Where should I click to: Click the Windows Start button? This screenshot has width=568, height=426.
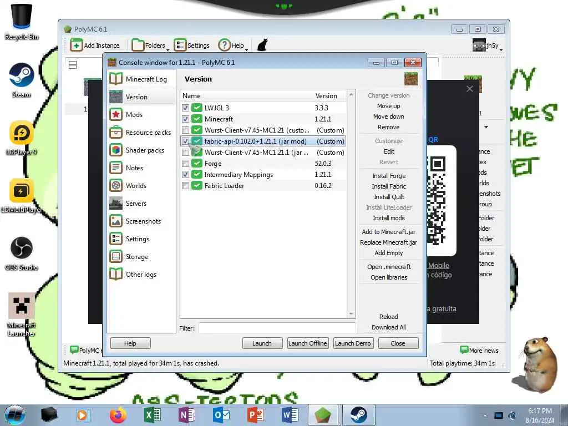(15, 415)
